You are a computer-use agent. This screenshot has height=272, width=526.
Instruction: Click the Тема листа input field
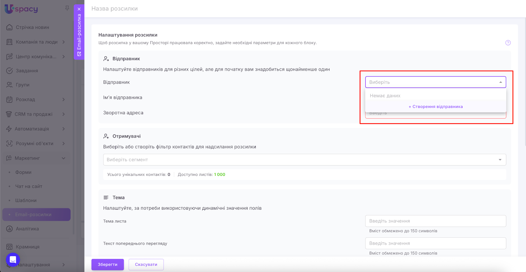click(x=435, y=221)
